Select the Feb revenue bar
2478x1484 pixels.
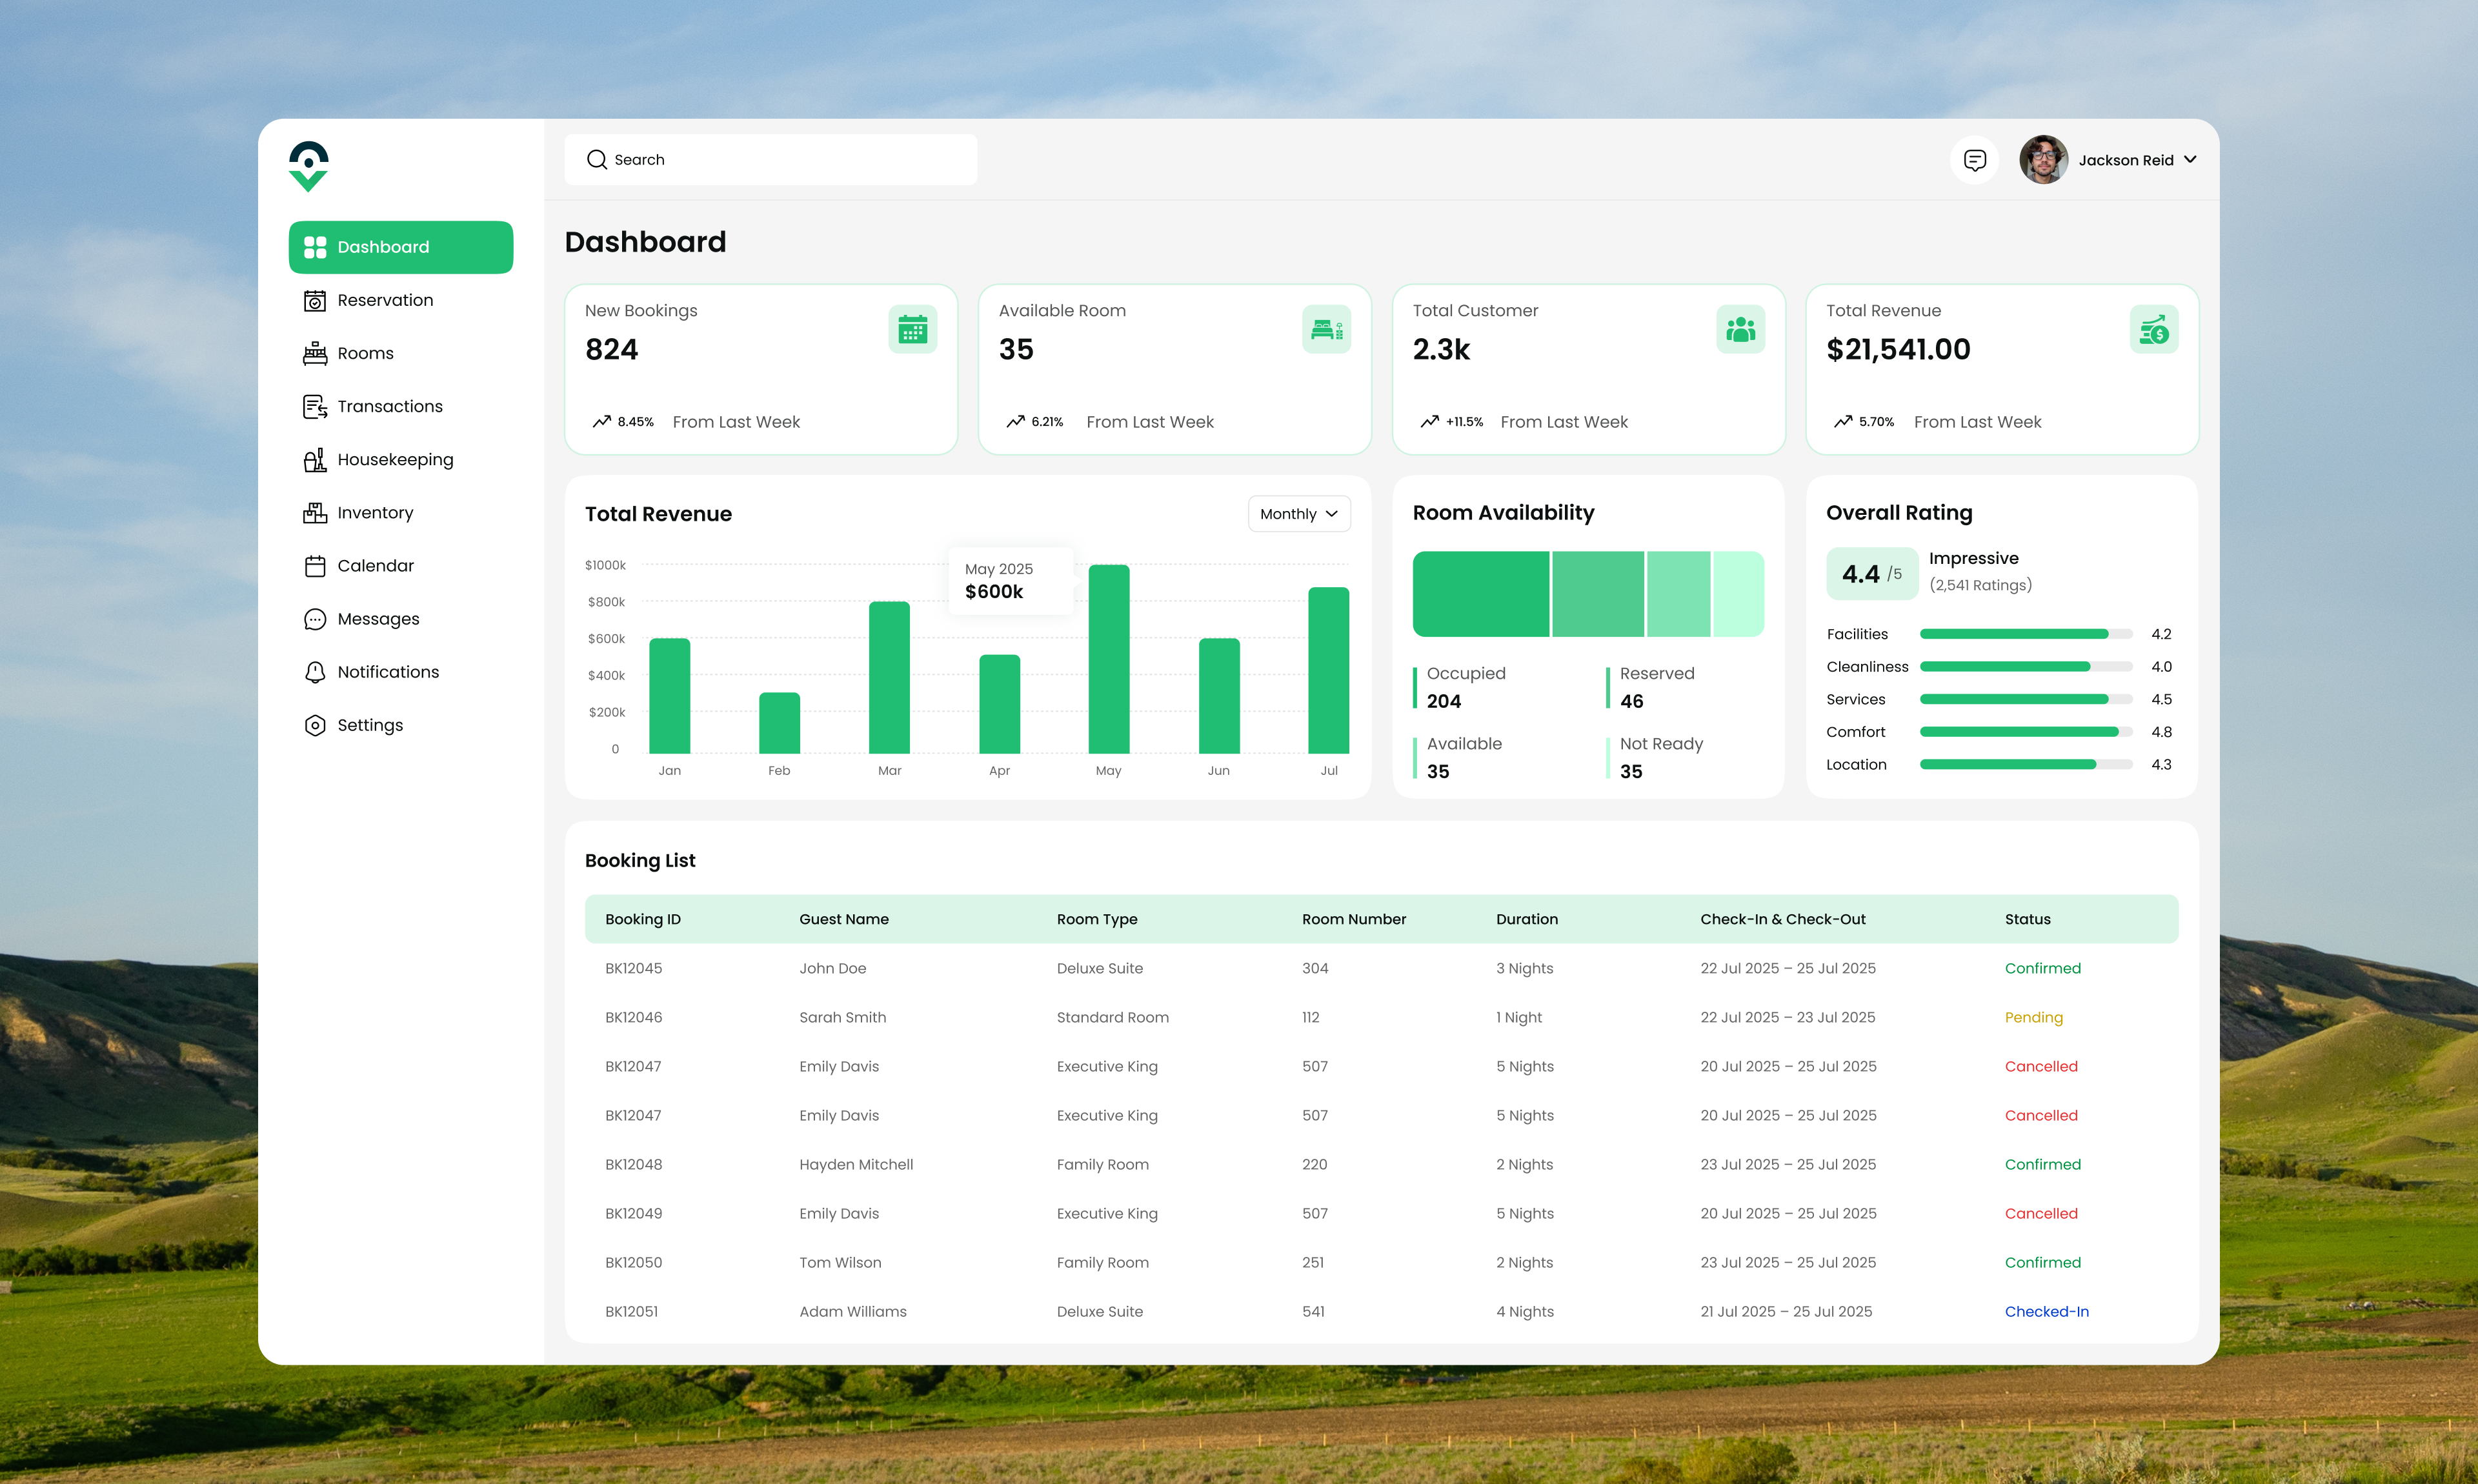(779, 723)
